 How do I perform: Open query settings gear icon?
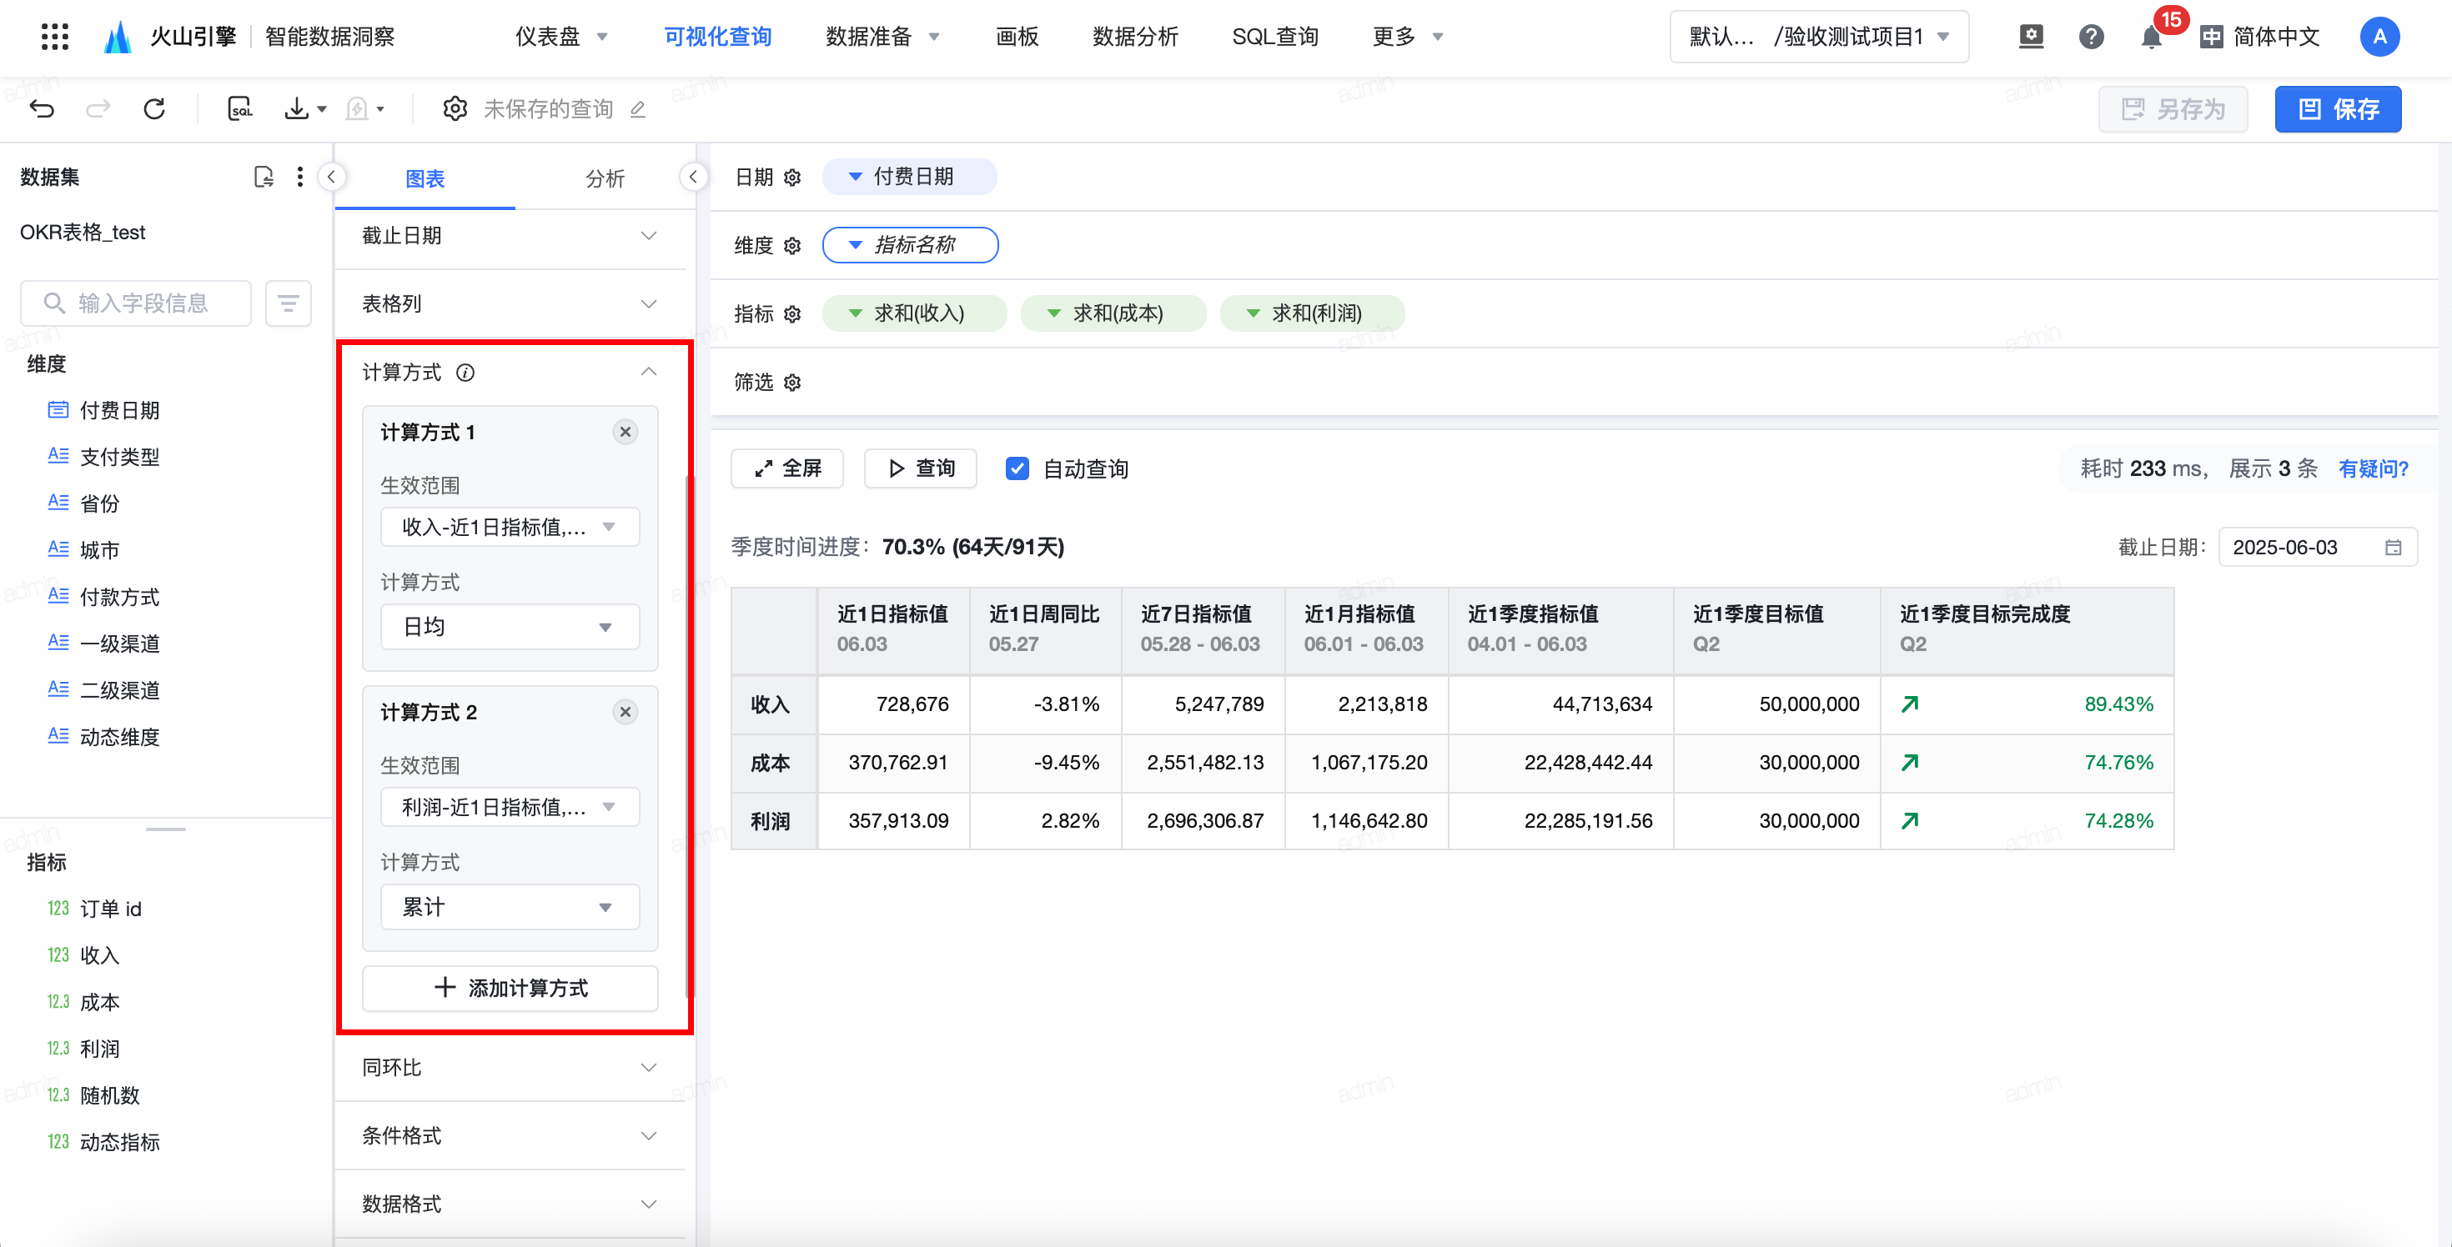(x=455, y=108)
